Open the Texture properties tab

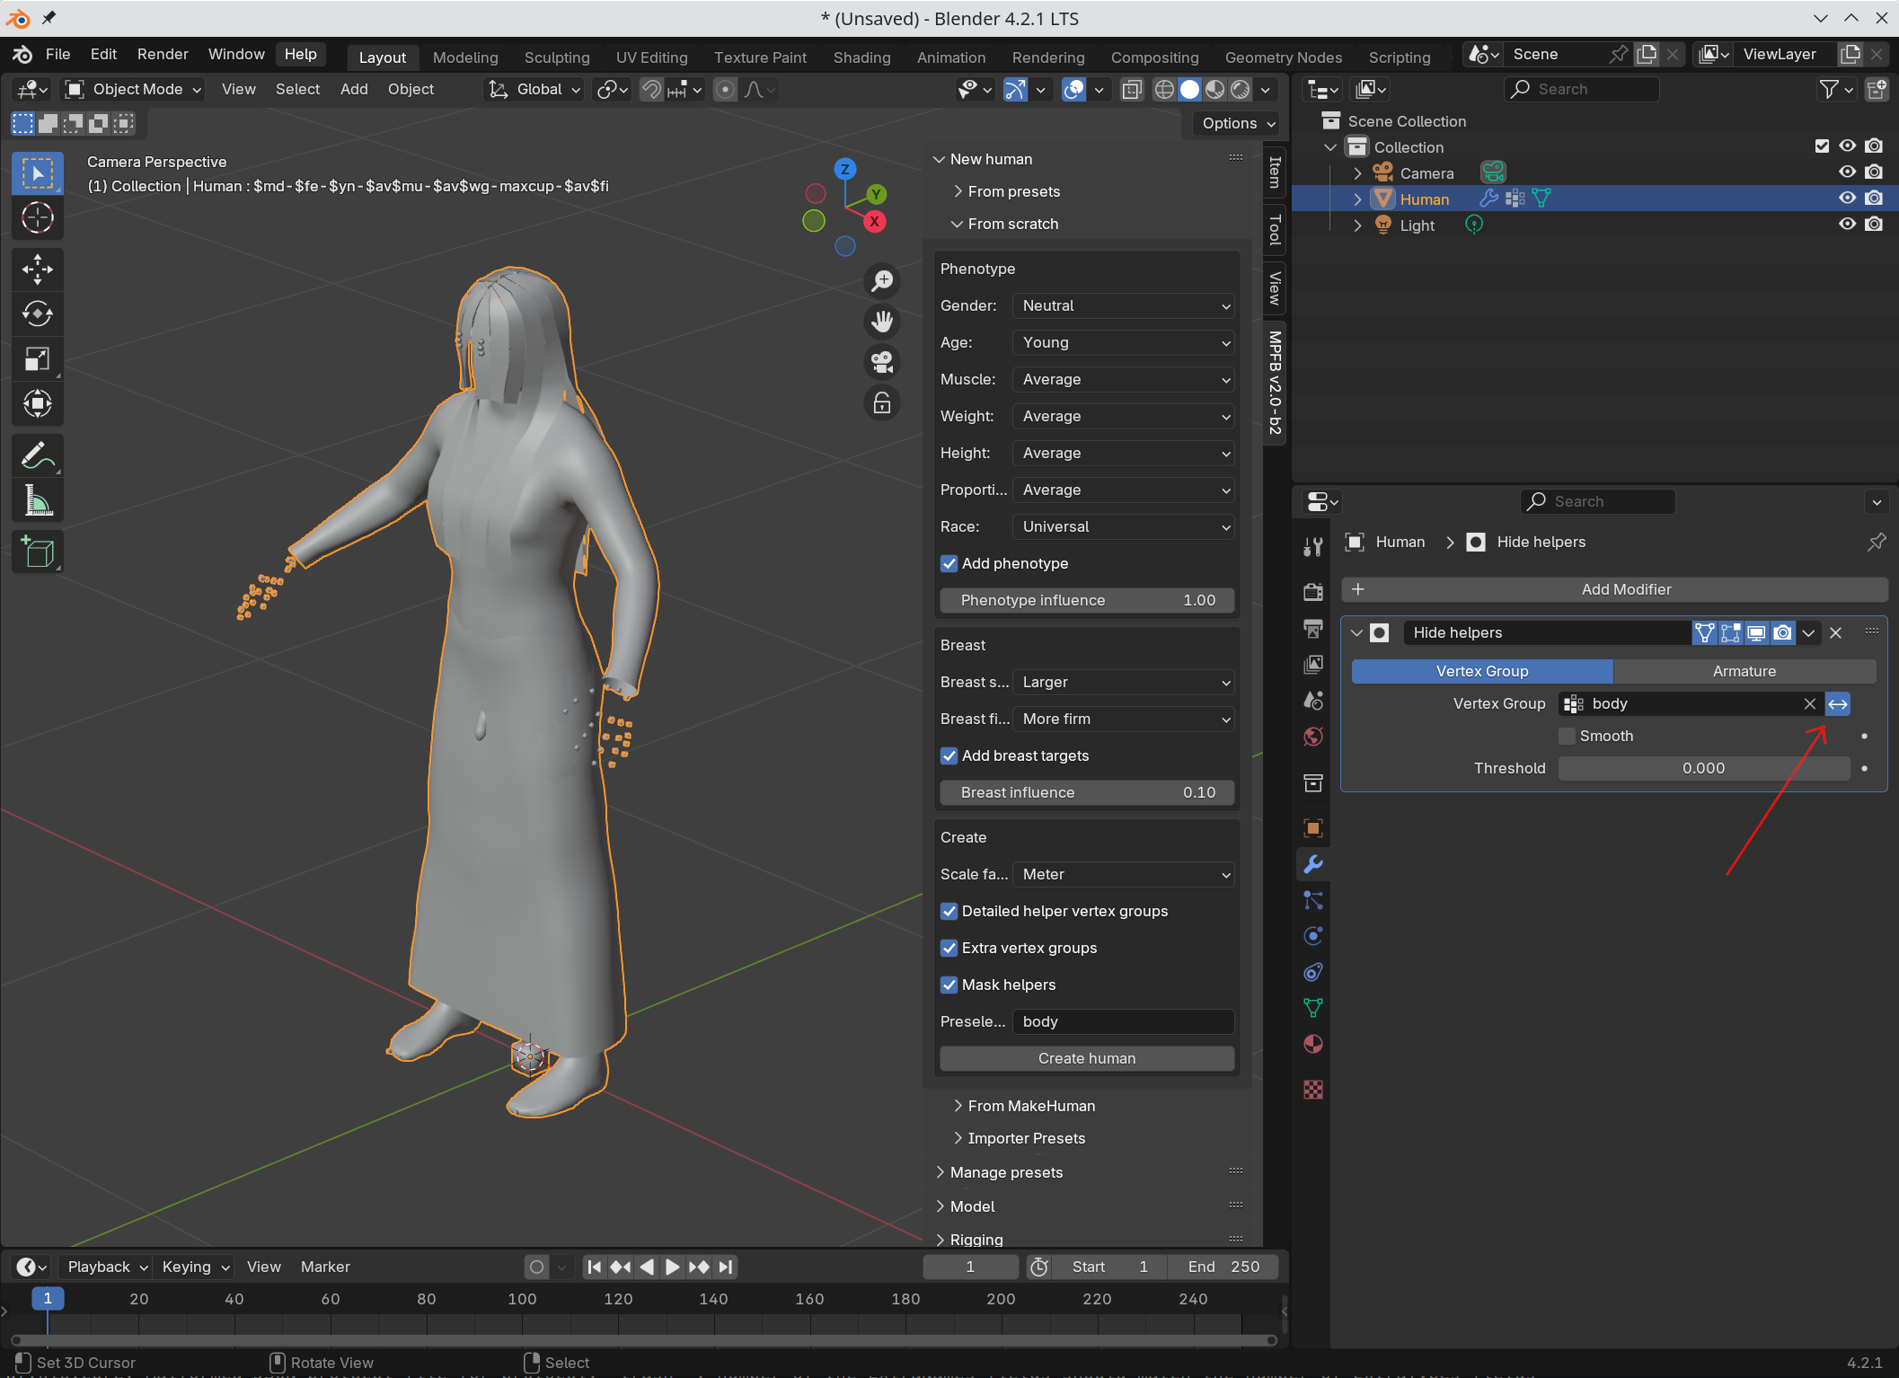click(1312, 1090)
